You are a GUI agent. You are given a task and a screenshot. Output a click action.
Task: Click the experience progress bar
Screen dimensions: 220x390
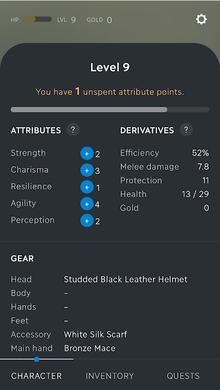[110, 110]
